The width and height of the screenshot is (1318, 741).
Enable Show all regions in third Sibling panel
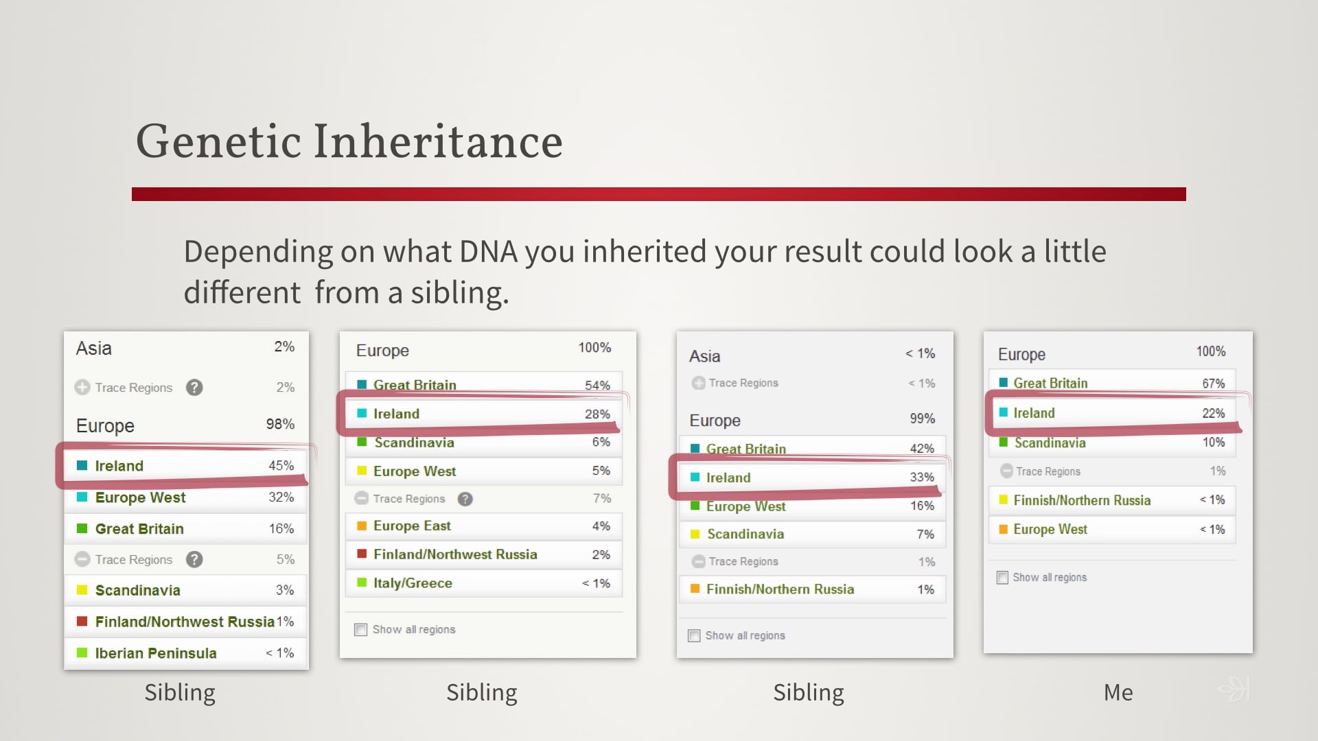coord(693,635)
